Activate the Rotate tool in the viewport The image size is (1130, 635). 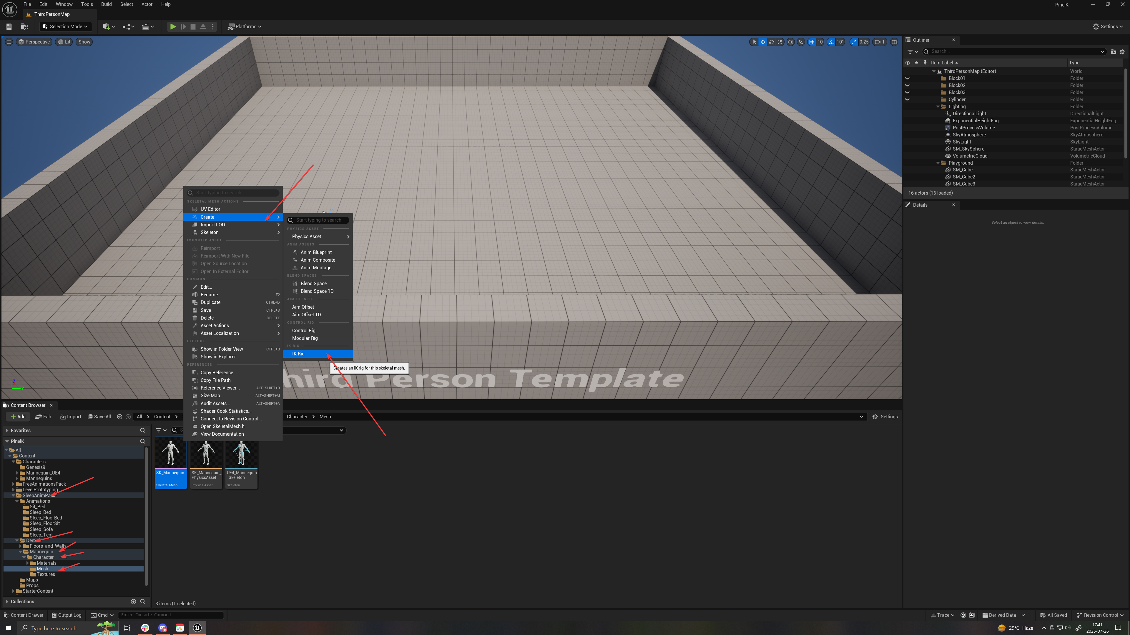(771, 42)
